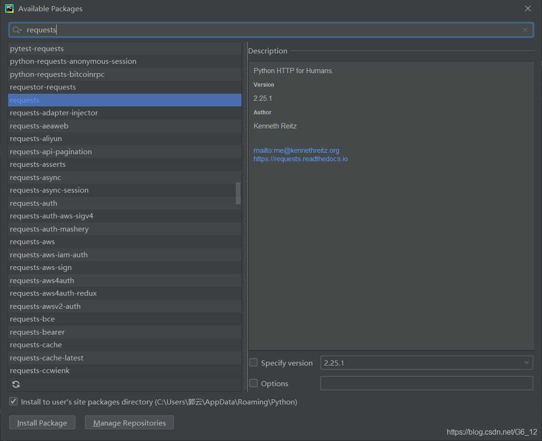Viewport: 542px width, 441px height.
Task: Click the PyCharm logo in the title bar
Action: (9, 8)
